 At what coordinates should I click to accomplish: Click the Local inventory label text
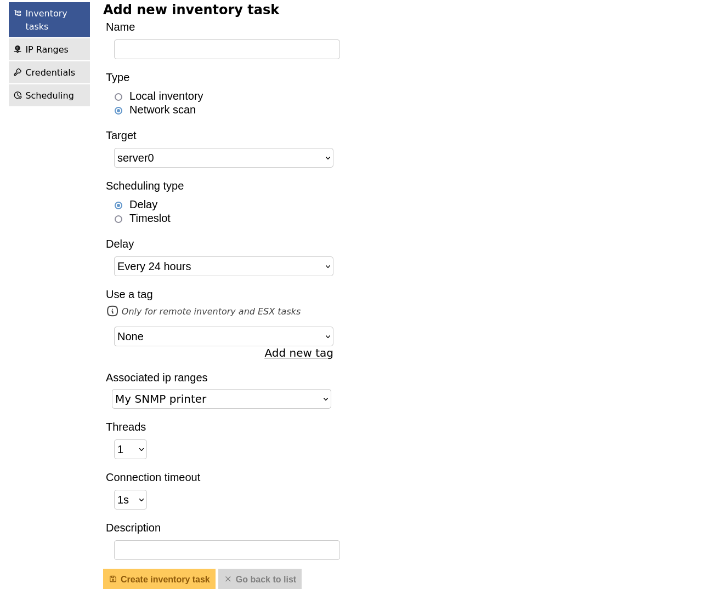click(166, 96)
